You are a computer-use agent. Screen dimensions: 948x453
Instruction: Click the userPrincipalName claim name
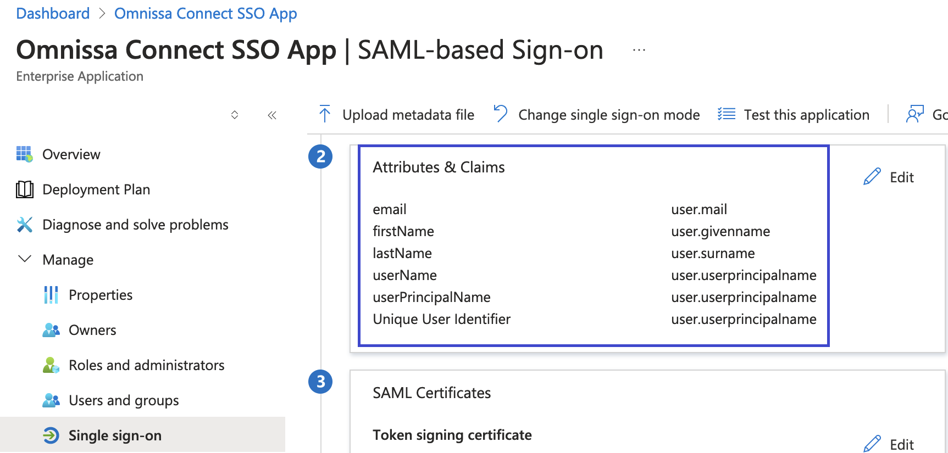click(x=431, y=298)
